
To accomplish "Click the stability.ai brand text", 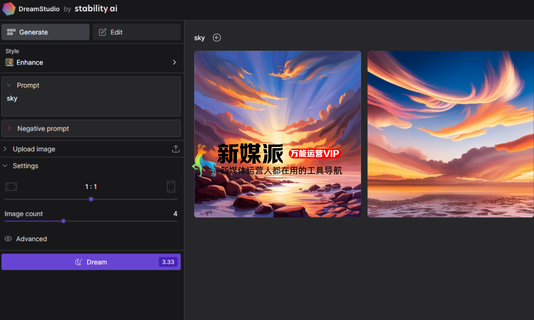I will coord(96,9).
